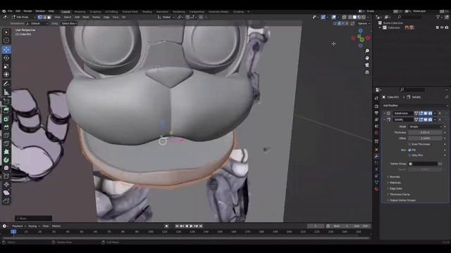Pick the Measure tool

pyautogui.click(x=6, y=92)
